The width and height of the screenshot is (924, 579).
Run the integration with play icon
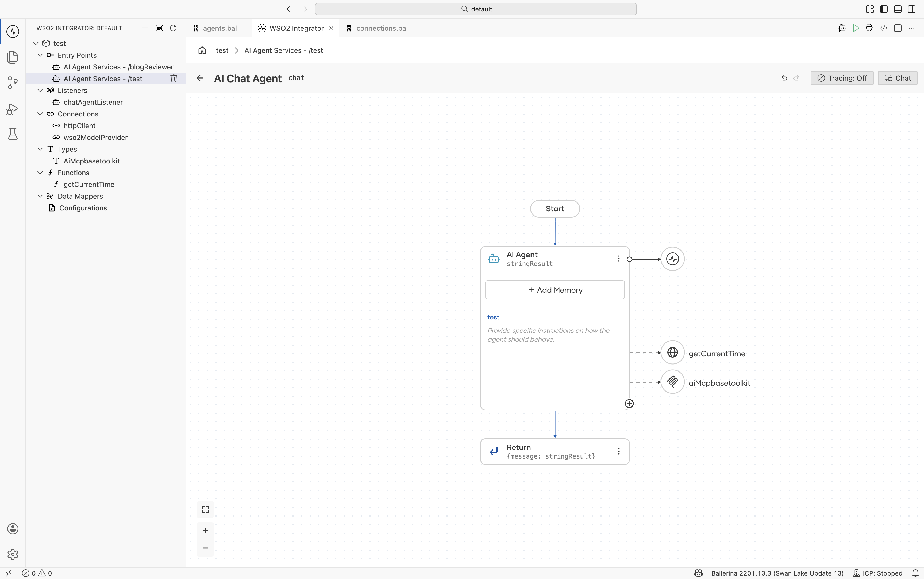click(856, 28)
